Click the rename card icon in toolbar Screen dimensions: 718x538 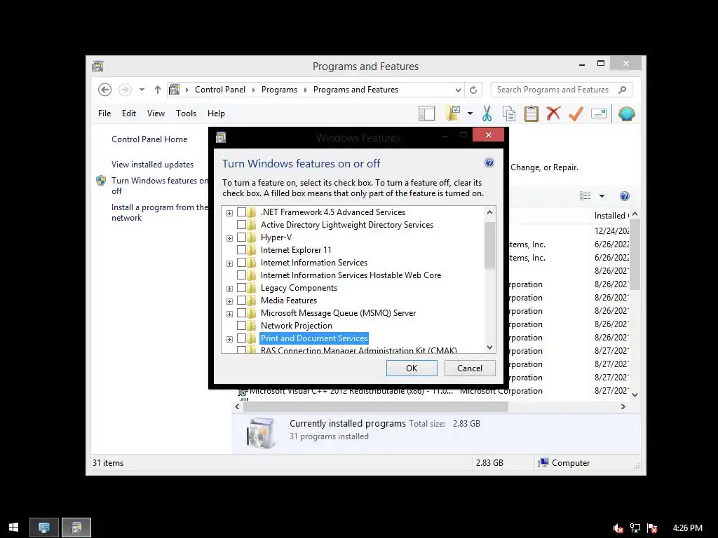(599, 113)
